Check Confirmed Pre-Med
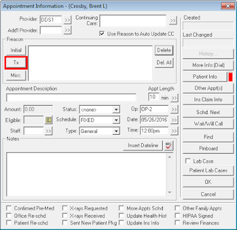The height and width of the screenshot is (230, 237). [x=9, y=208]
